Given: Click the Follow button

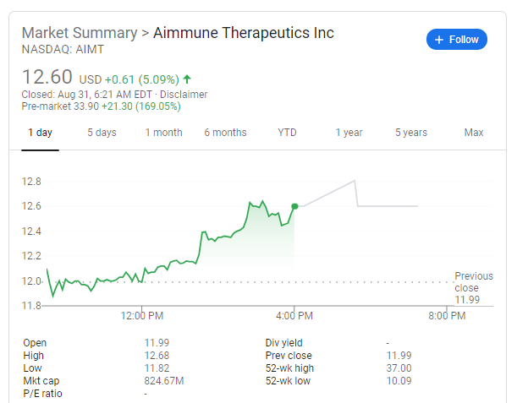Looking at the screenshot, I should click(x=457, y=40).
